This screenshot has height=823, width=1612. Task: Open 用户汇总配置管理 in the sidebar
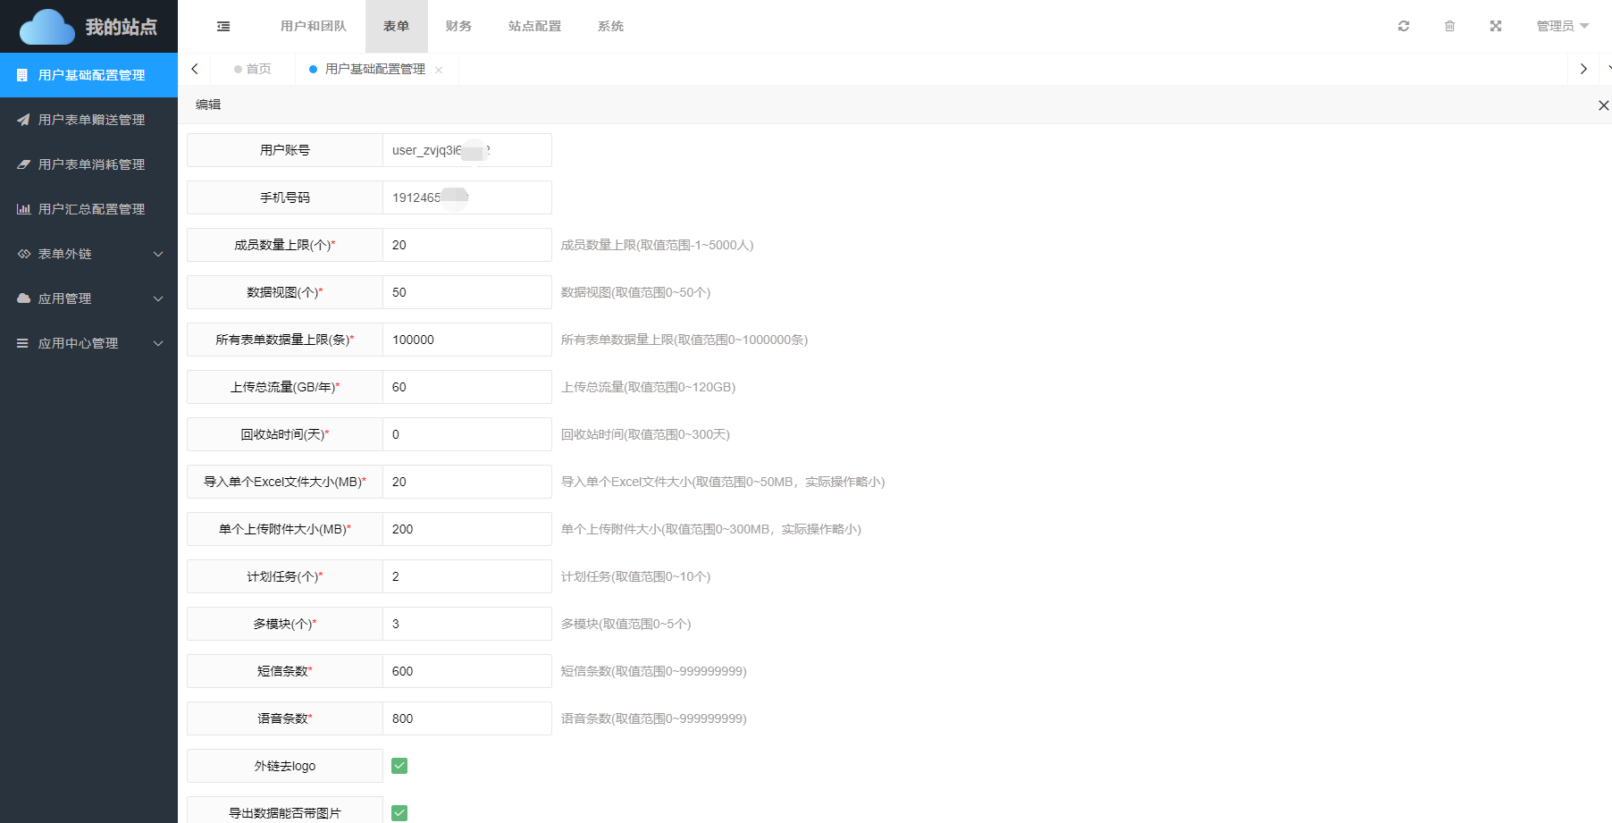[x=91, y=209]
